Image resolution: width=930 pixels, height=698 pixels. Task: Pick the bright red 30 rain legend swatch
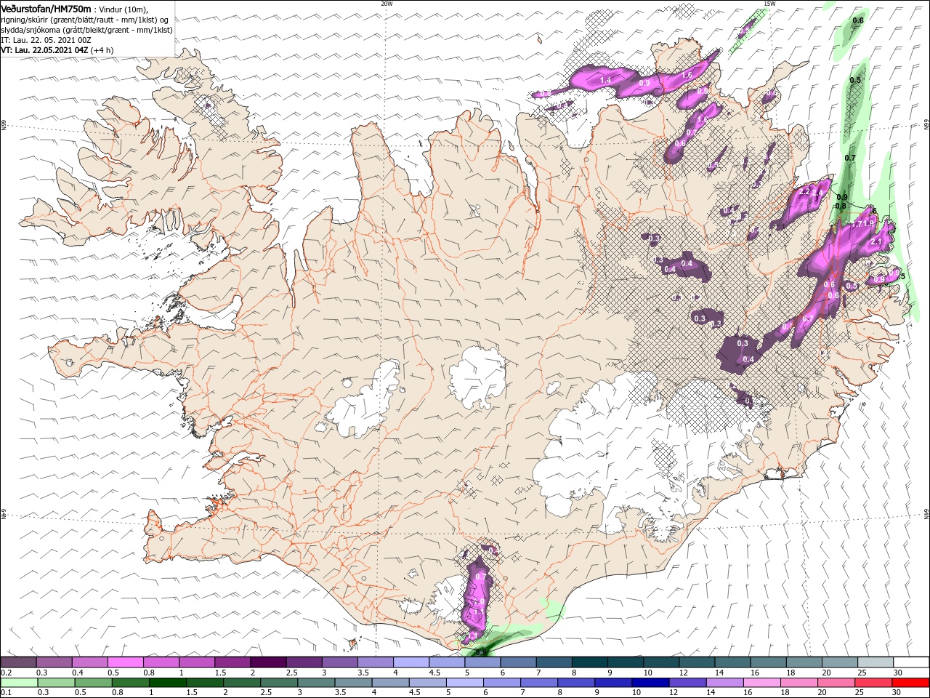(x=910, y=683)
